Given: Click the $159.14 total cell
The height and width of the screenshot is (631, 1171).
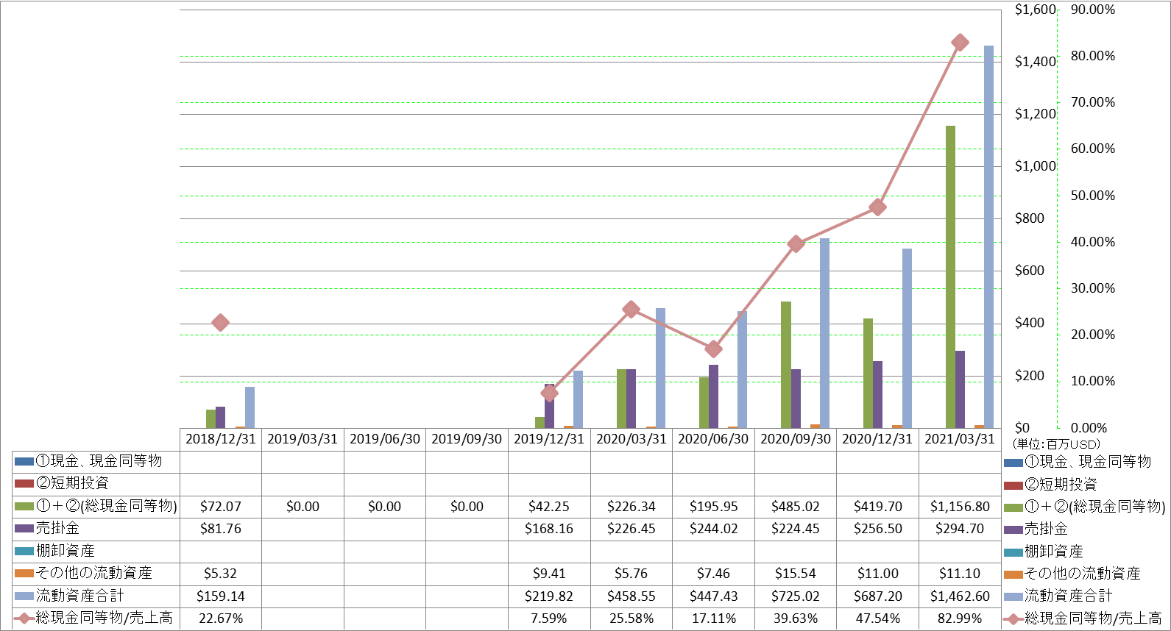Looking at the screenshot, I should pos(221,596).
